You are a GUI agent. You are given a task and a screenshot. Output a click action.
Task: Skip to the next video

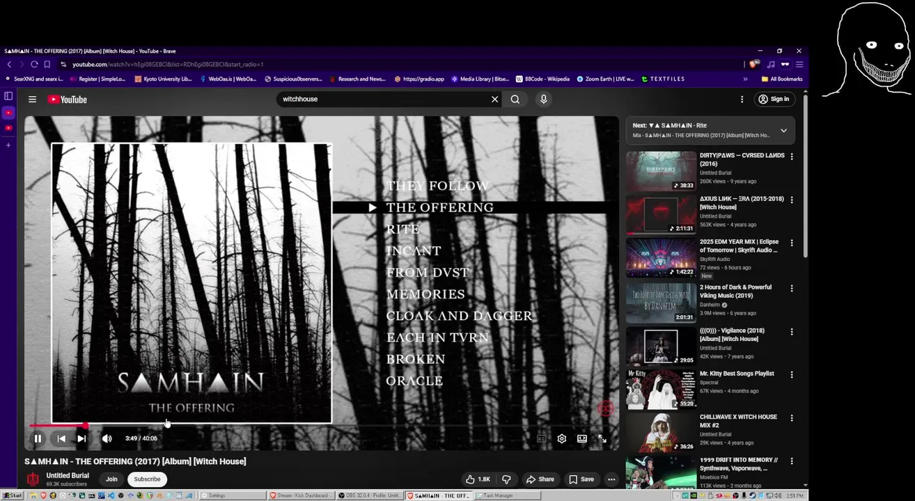(81, 438)
